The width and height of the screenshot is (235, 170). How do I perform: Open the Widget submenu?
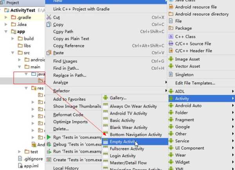pyautogui.click(x=202, y=162)
